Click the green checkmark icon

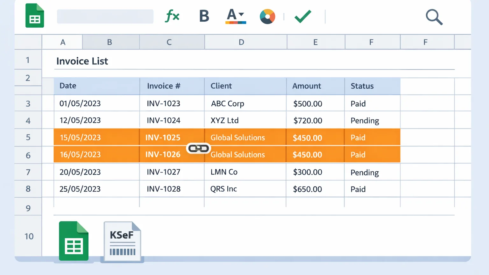click(x=303, y=16)
